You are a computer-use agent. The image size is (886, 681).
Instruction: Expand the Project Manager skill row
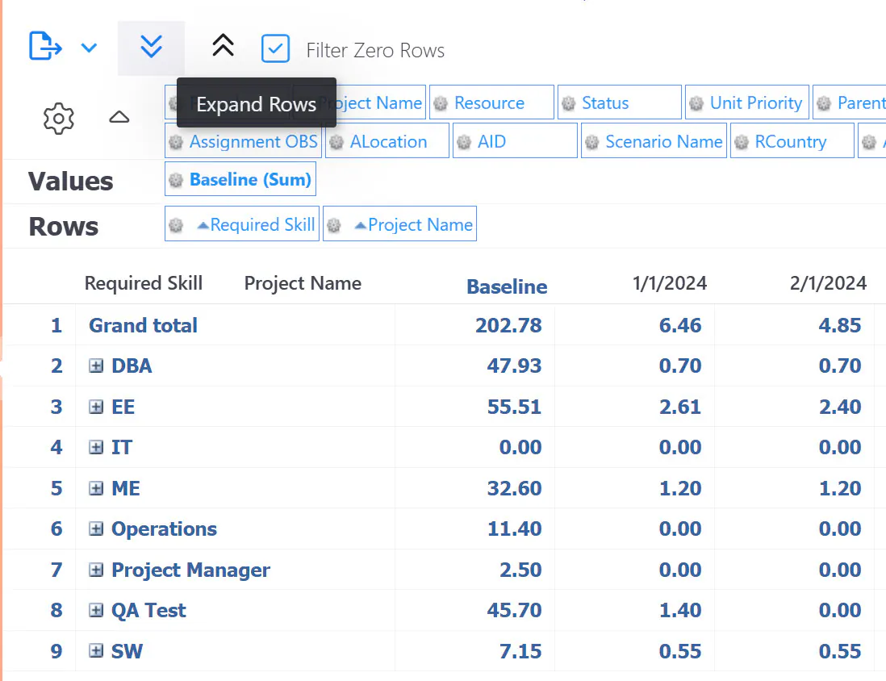[x=96, y=570]
